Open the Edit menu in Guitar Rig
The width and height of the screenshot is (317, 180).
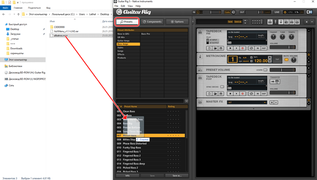(x=123, y=6)
